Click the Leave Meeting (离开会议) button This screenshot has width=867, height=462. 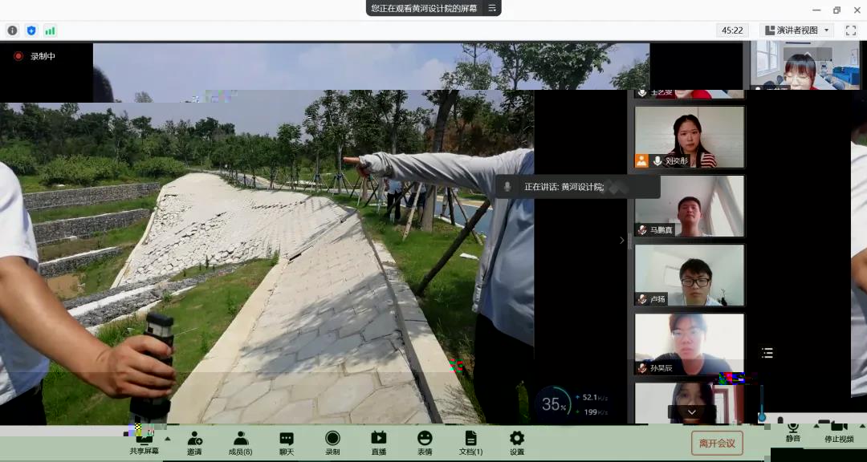(x=717, y=443)
